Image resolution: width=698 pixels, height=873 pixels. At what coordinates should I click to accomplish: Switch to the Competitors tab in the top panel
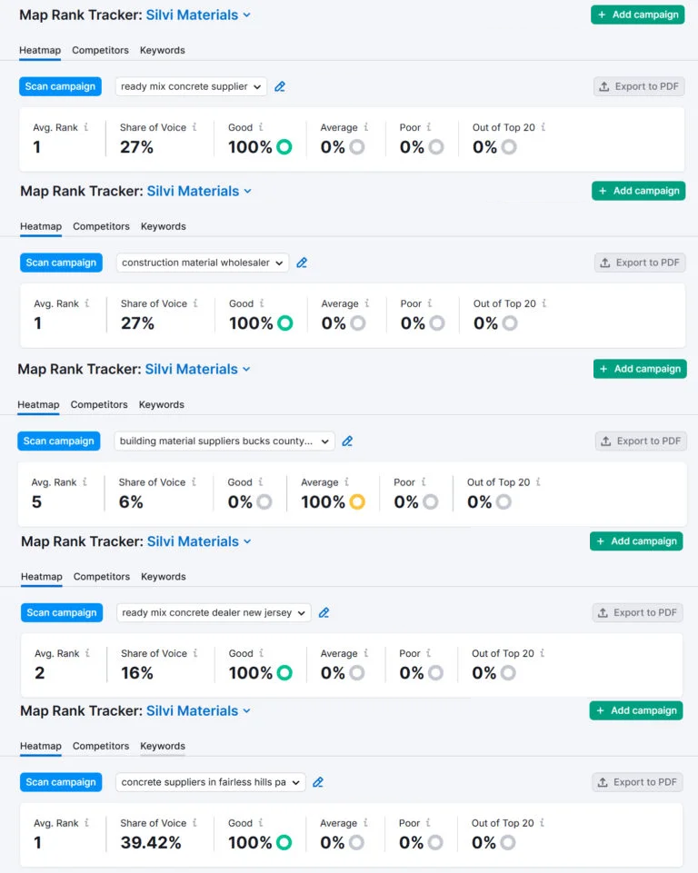point(100,50)
